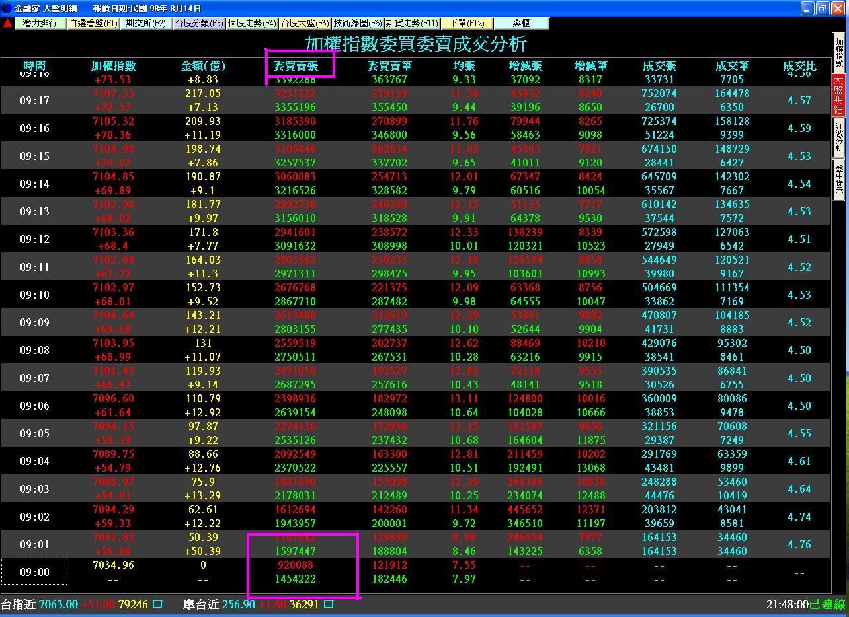Click the 興櫃 button
The width and height of the screenshot is (849, 617).
click(x=522, y=23)
